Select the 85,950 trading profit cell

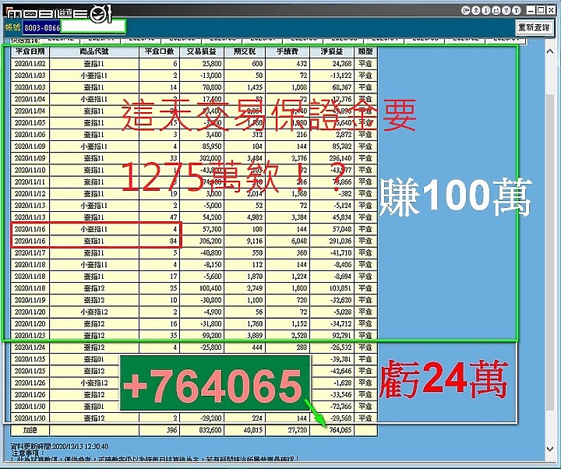click(202, 146)
